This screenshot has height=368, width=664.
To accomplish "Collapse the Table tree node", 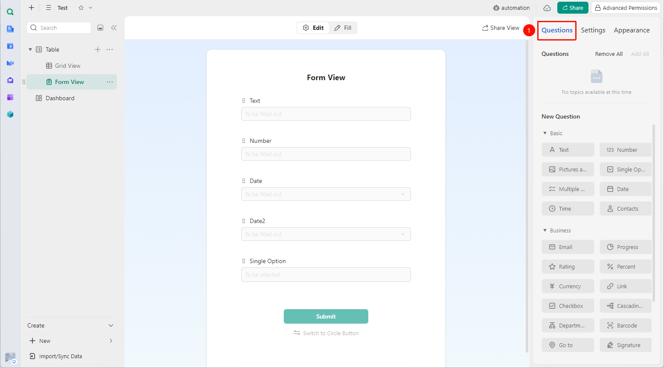I will [30, 49].
